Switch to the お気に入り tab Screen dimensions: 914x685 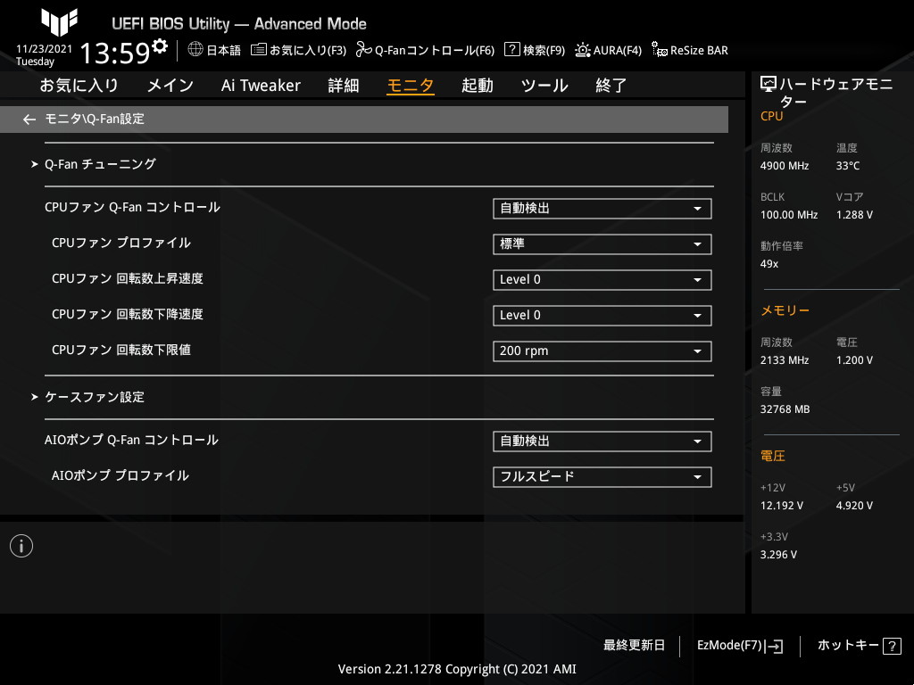click(79, 86)
